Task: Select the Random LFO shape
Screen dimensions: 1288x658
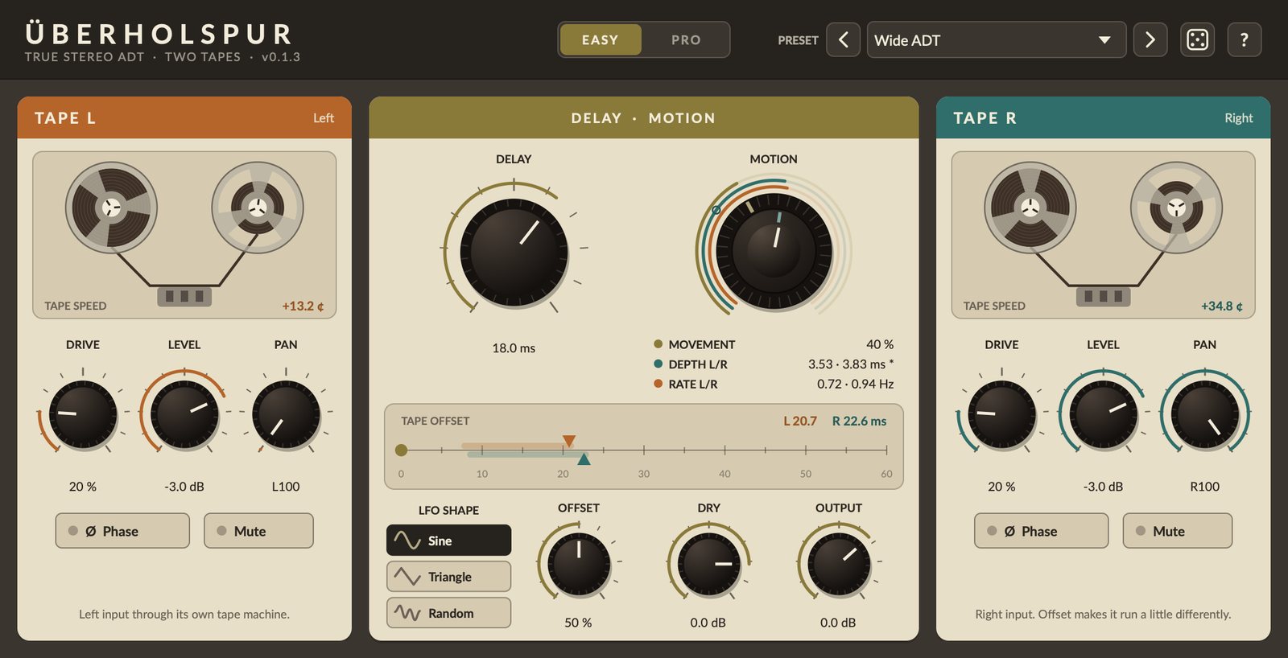Action: [448, 613]
